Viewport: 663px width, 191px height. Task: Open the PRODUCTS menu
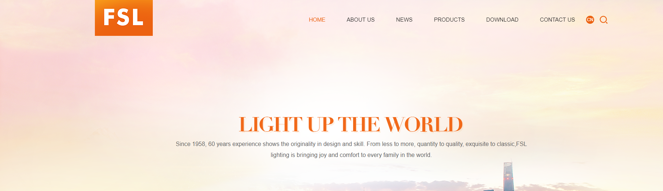(x=449, y=20)
